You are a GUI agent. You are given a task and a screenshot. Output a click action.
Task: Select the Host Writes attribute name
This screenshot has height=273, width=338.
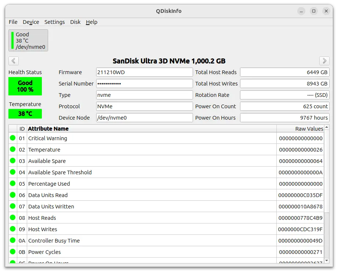click(x=43, y=229)
